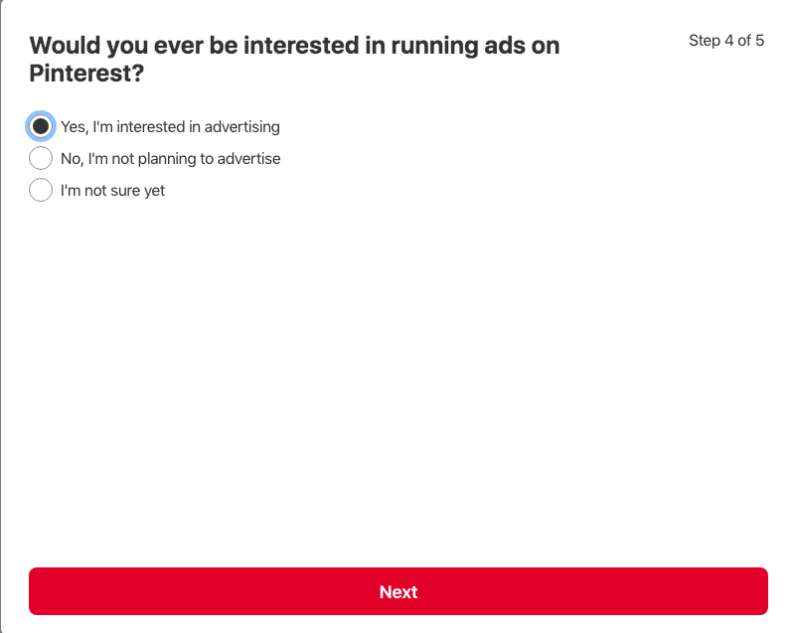Image resolution: width=793 pixels, height=633 pixels.
Task: Click the 'Yes, I'm interested in advertising' label text
Action: (170, 126)
